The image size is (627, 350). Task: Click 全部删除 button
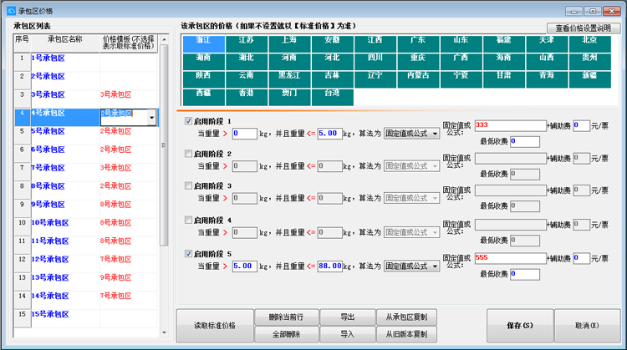click(x=286, y=334)
